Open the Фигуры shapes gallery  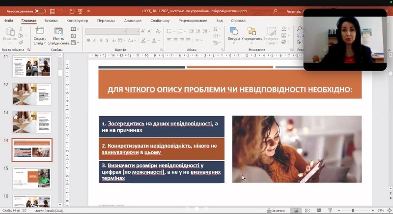pyautogui.click(x=234, y=35)
